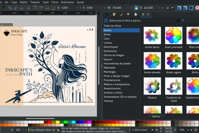Switch to the export panel tab
Image resolution: width=199 pixels, height=133 pixels.
coord(136,15)
